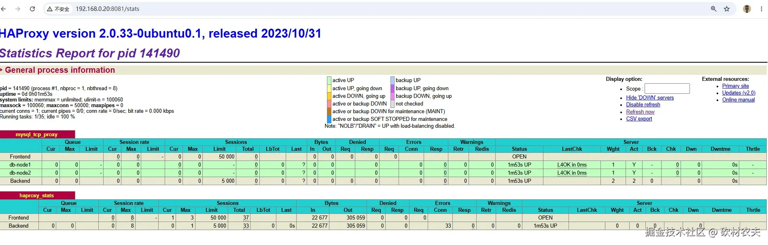Click the active UP, going down legend swatch

pos(329,89)
